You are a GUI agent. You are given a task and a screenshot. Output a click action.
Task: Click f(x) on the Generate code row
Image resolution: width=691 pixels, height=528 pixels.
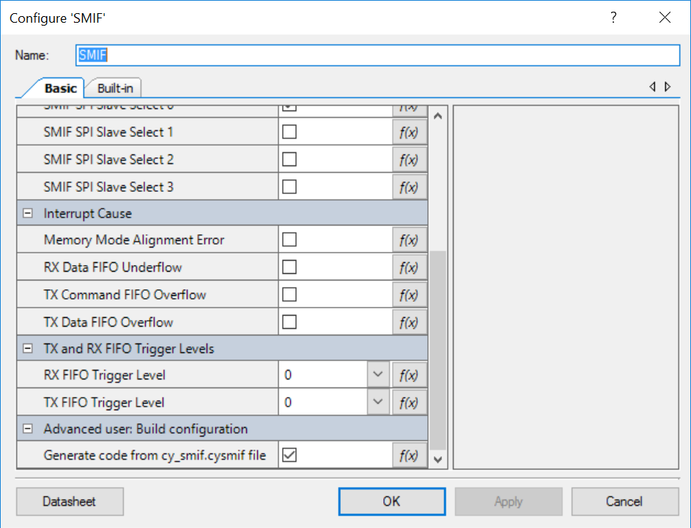pos(410,455)
